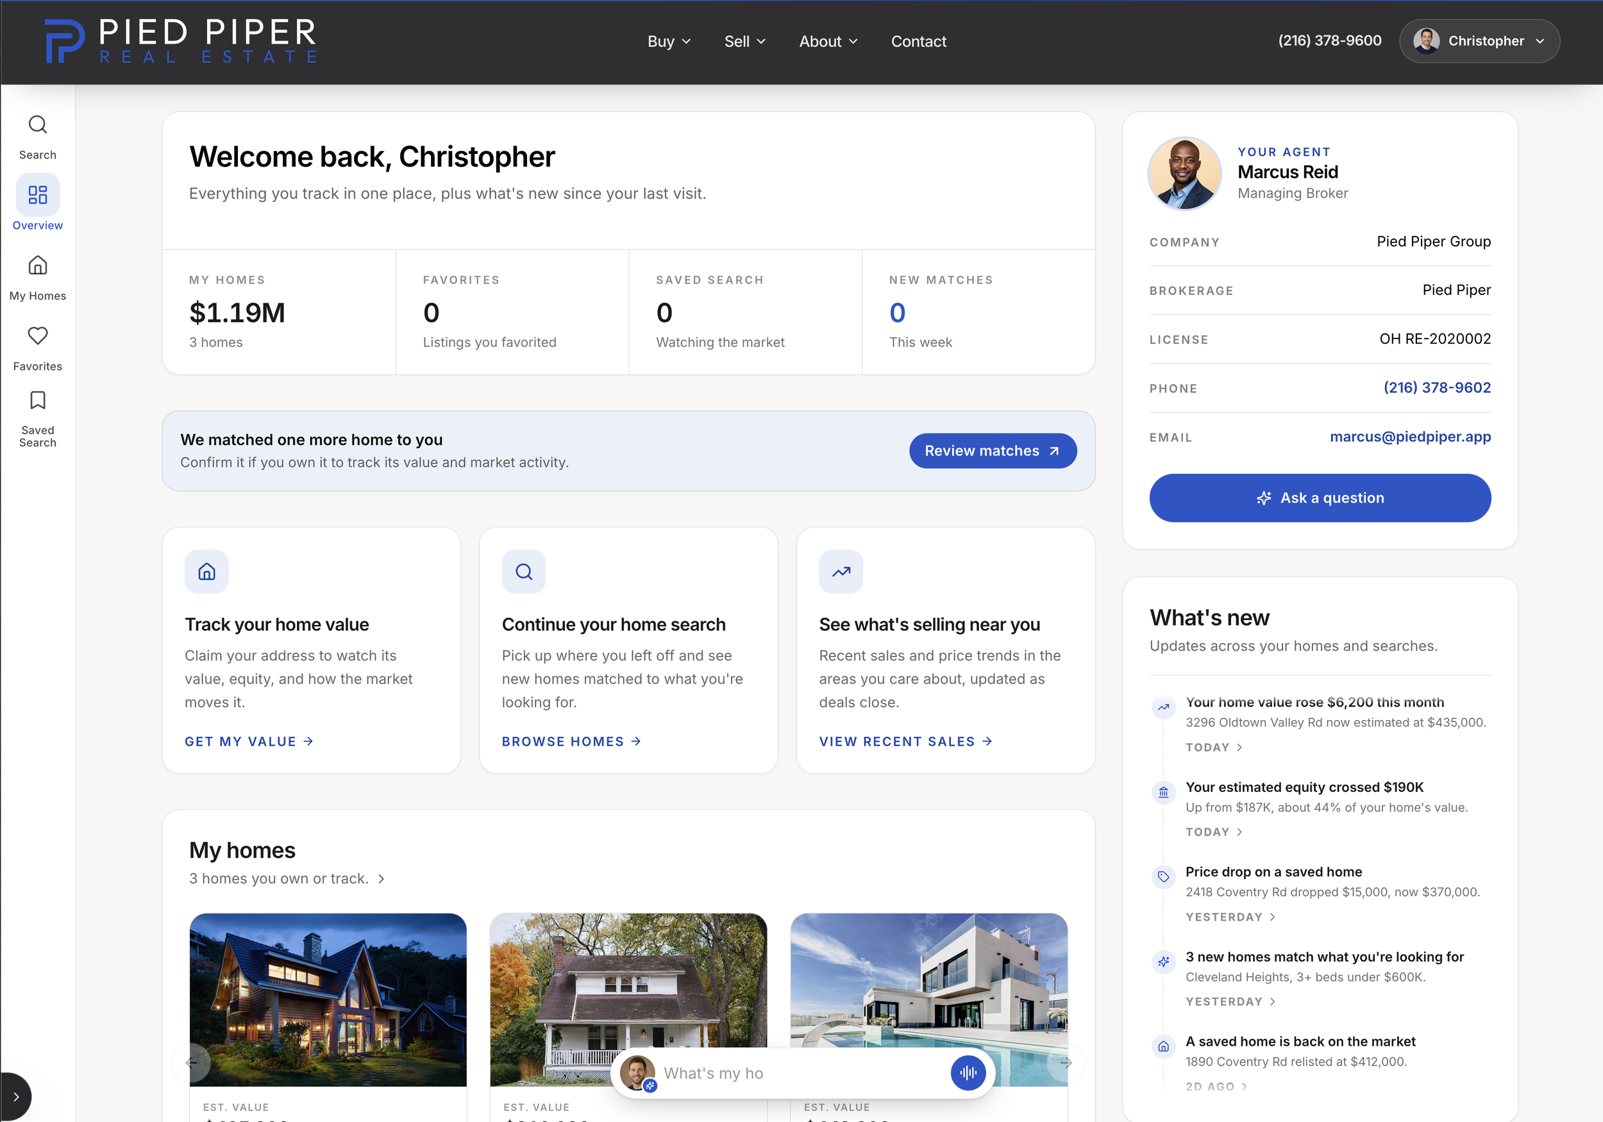Click the voice waveform button in chat bar
This screenshot has width=1603, height=1122.
968,1073
